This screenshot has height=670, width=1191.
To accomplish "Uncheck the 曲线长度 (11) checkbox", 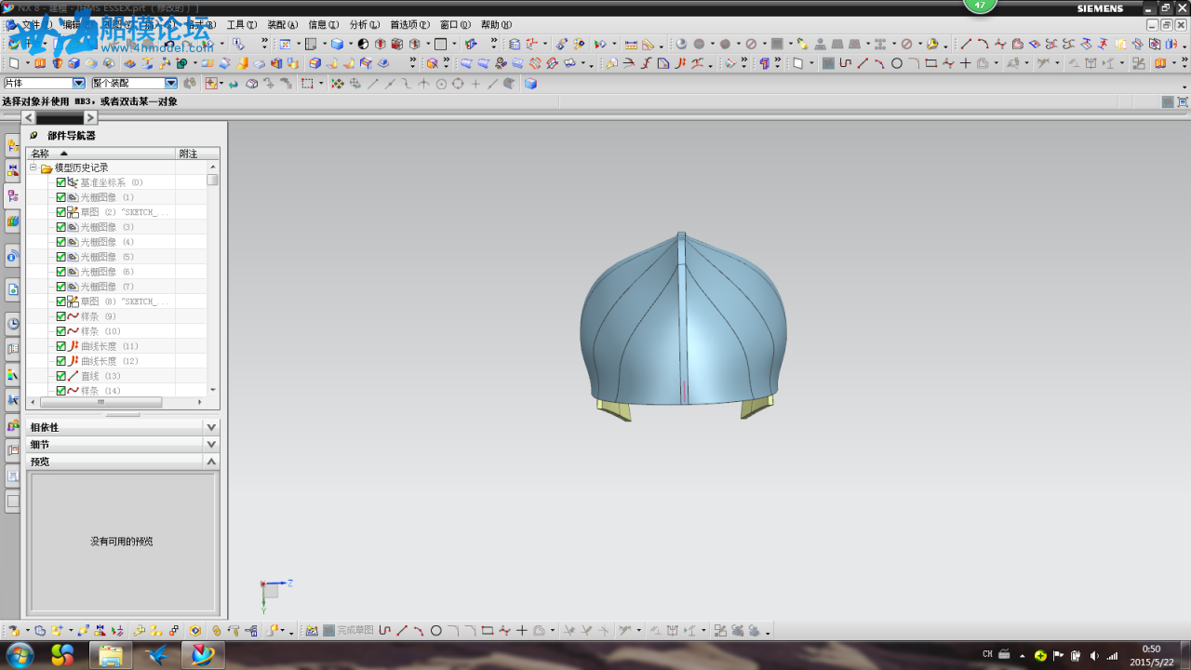I will (x=61, y=346).
